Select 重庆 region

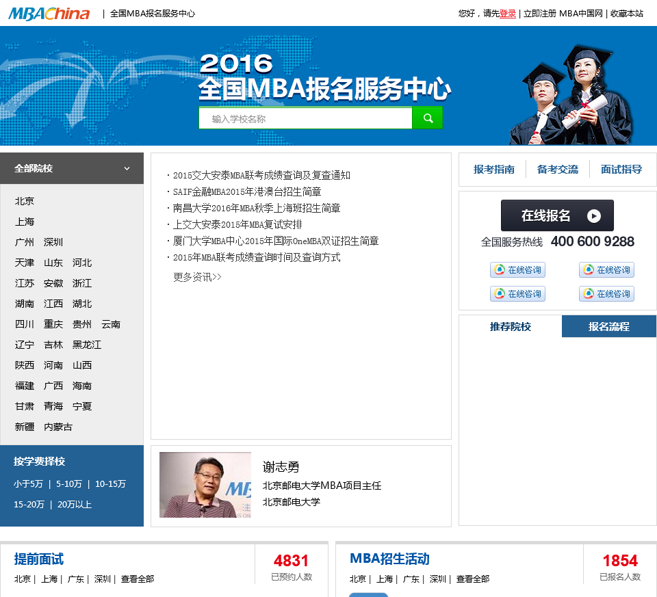coord(53,324)
